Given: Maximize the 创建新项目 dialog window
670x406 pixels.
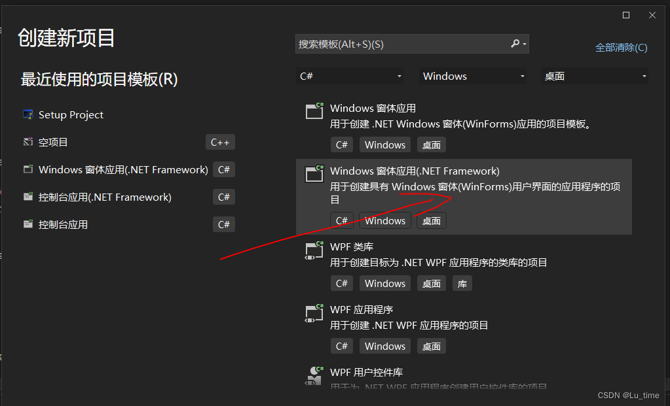Looking at the screenshot, I should click(626, 15).
